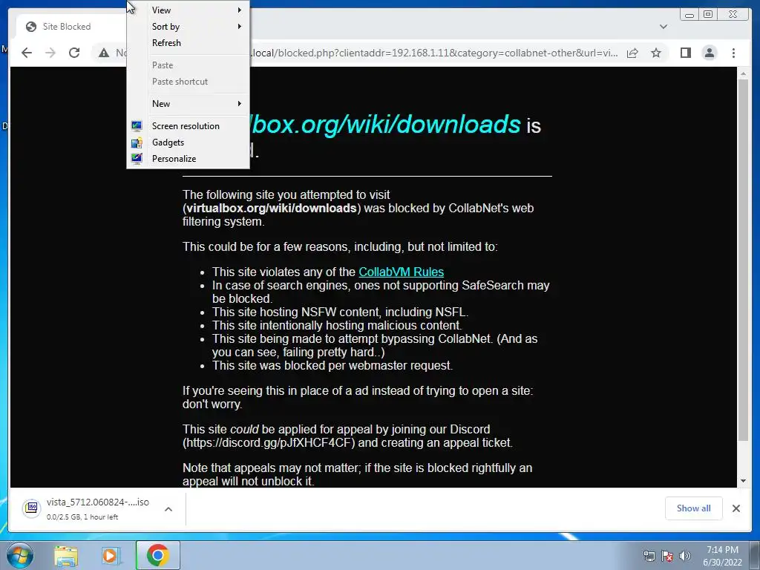Click the Not secure warning triangle icon

coord(104,53)
